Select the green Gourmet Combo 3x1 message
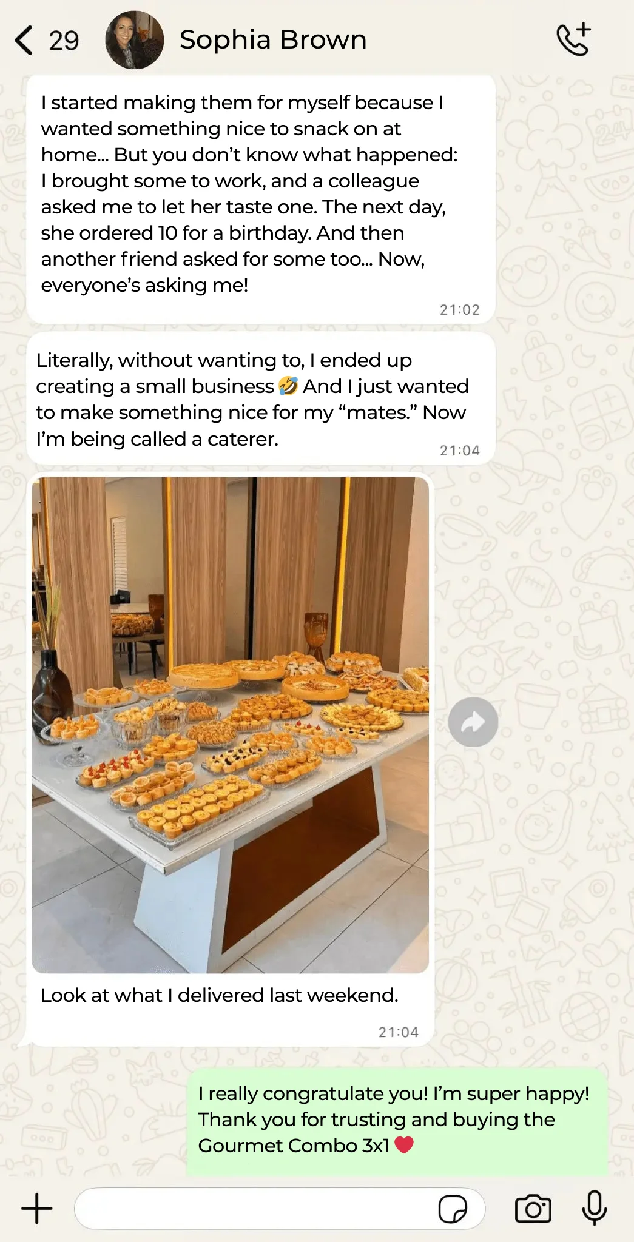 (x=397, y=1122)
